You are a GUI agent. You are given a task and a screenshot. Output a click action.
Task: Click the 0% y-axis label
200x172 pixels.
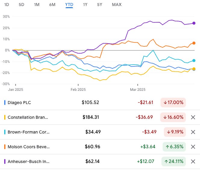point(7,50)
